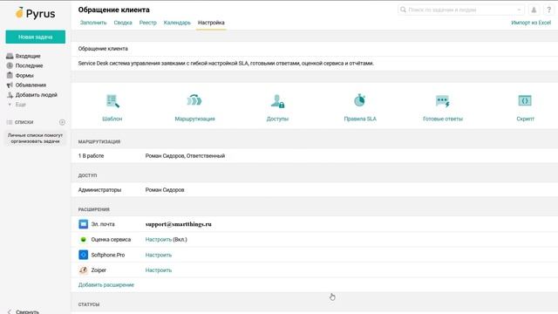Click the search magnifier icon

click(x=403, y=10)
